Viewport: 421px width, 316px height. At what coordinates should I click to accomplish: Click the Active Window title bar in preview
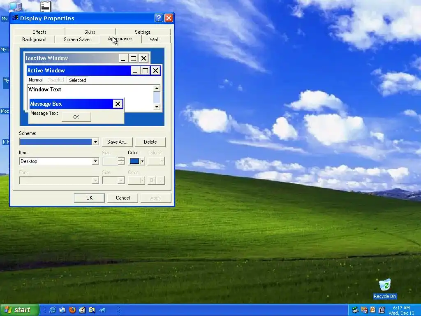coord(79,70)
